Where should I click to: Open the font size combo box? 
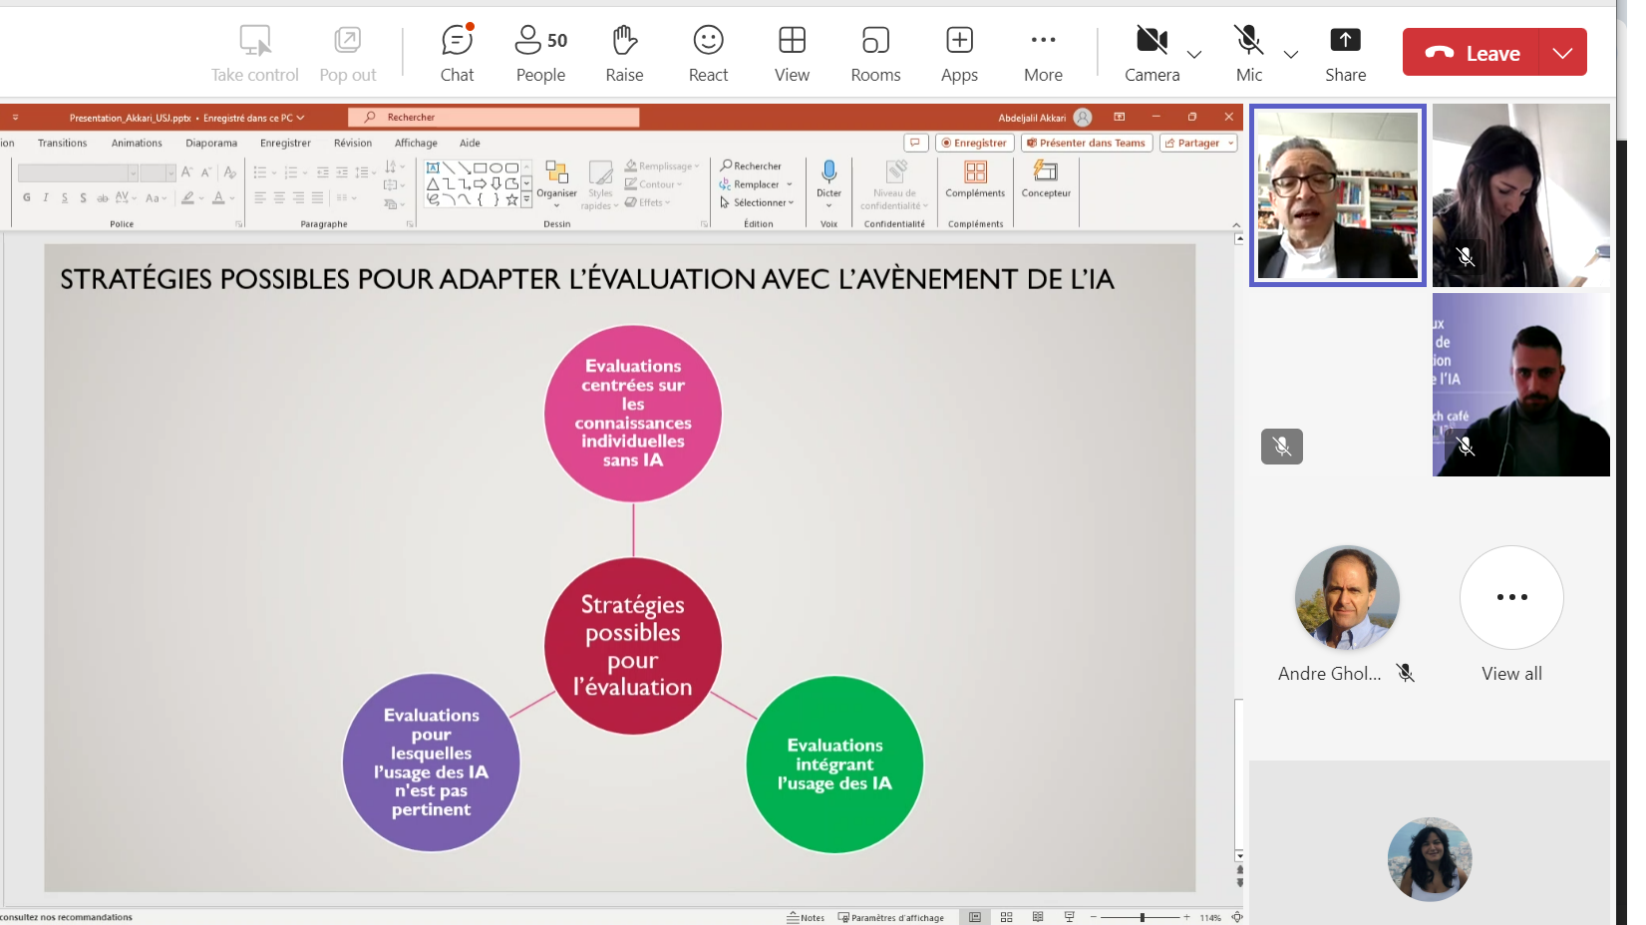(x=158, y=173)
